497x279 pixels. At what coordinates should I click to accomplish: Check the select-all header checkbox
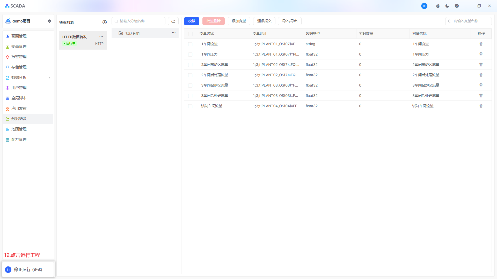191,34
